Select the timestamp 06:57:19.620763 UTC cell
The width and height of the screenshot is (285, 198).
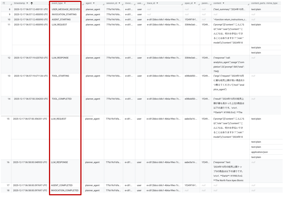pos(31,58)
